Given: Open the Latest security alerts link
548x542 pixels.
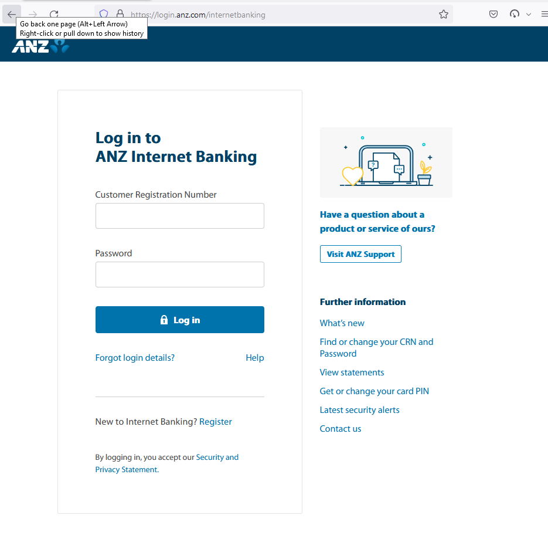Looking at the screenshot, I should click(359, 409).
